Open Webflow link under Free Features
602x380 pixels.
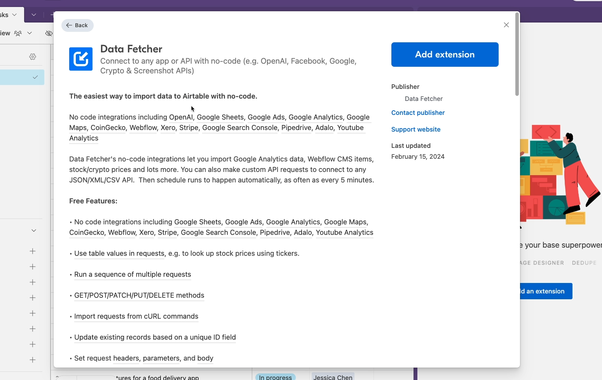[122, 233]
